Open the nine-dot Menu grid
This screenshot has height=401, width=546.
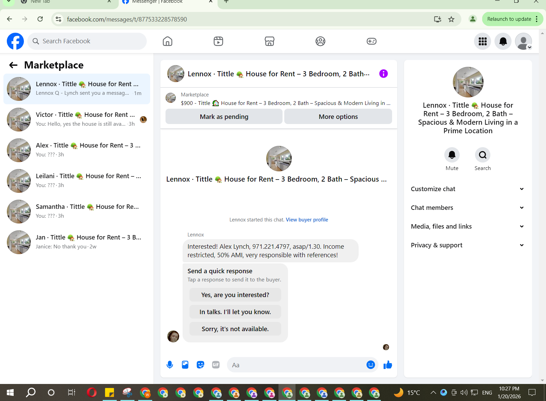[x=483, y=41]
